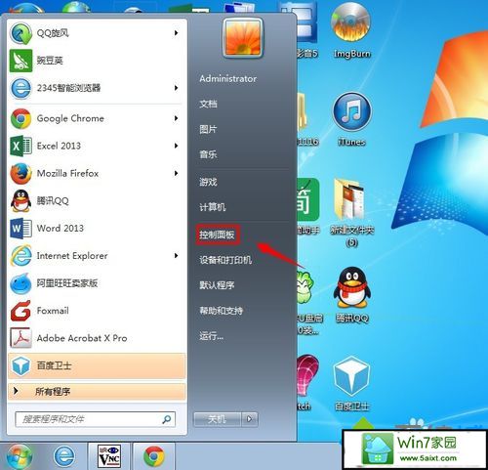The width and height of the screenshot is (488, 470).
Task: Click the user account picture
Action: tap(243, 38)
